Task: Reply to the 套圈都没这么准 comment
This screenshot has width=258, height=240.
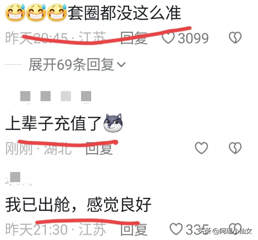Action: (x=134, y=38)
